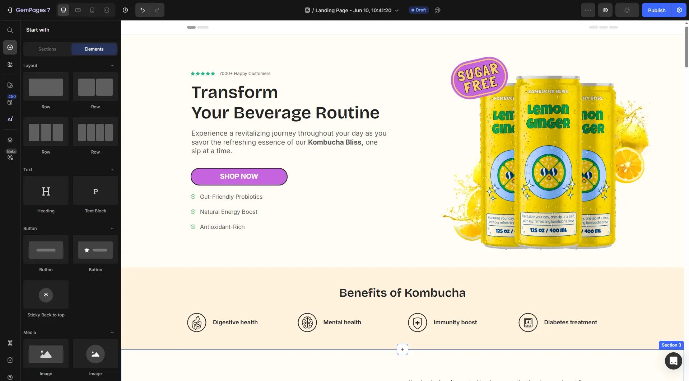Switch to the Sections tab

[x=47, y=49]
